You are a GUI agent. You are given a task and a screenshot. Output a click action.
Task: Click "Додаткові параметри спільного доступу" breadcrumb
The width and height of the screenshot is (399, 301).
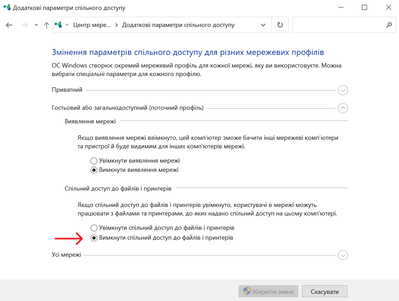coord(178,25)
